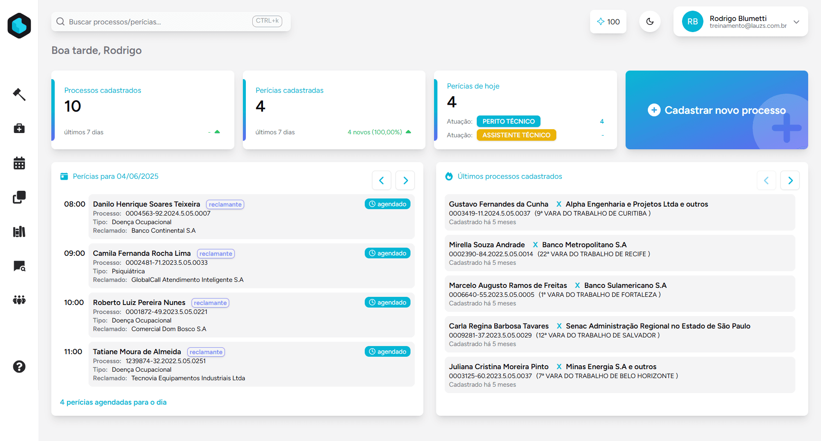Expand the Rodrigo Blumetti account dropdown
Screen dimensions: 821x441
(x=796, y=22)
